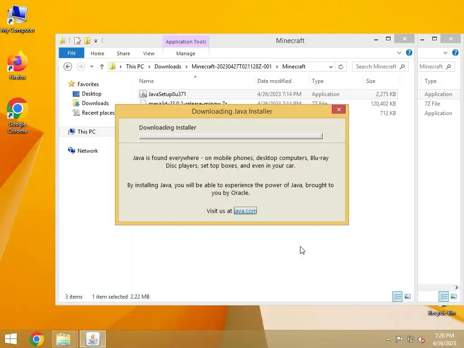464x348 pixels.
Task: Go back in the Minecraft explorer window
Action: click(68, 67)
